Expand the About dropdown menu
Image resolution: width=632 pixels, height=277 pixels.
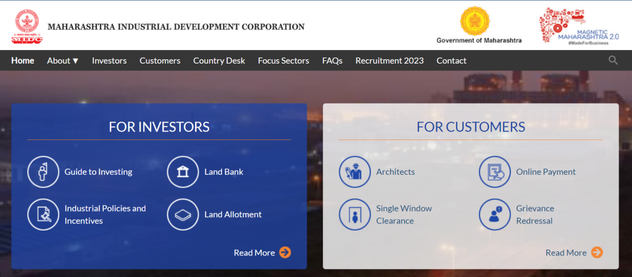click(x=63, y=60)
